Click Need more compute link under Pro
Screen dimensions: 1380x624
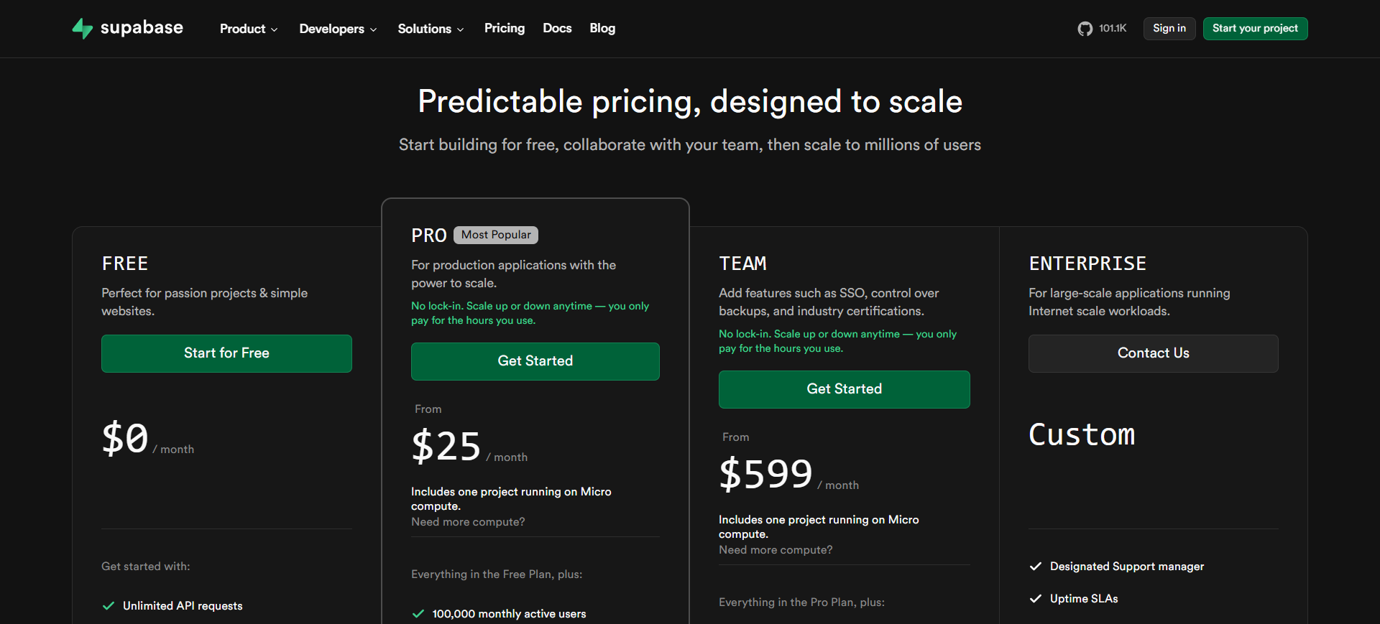468,522
